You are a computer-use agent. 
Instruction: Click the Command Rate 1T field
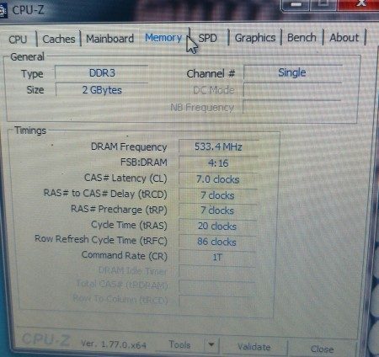[x=217, y=258]
